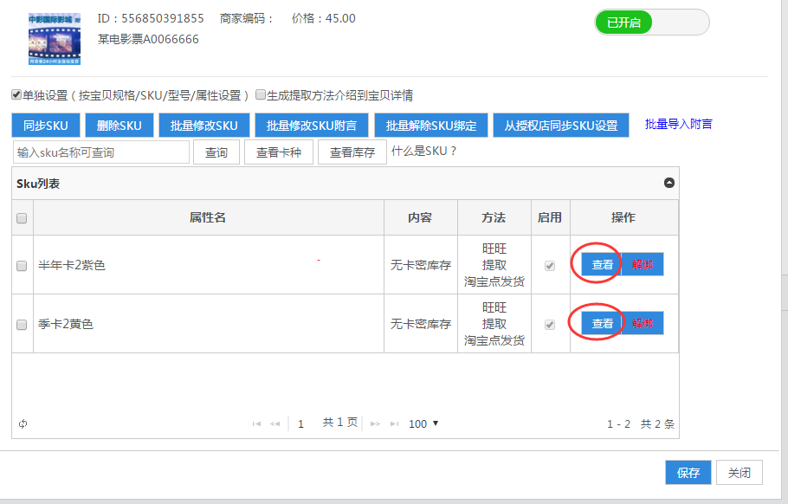Enable 生成提取方法介绍到宝贝详情 checkbox
The image size is (788, 504).
[261, 95]
